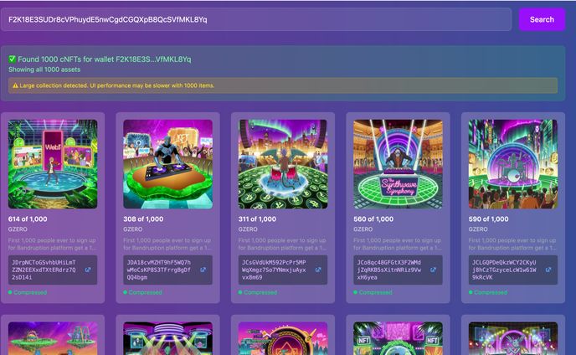This screenshot has width=576, height=355.
Task: Open the Synthwave Symphony artwork thumbnail
Action: [398, 164]
